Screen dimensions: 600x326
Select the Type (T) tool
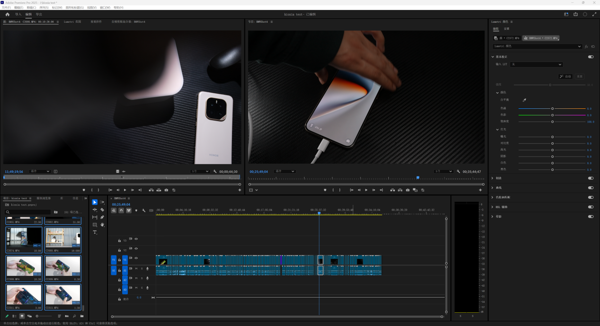pyautogui.click(x=95, y=232)
